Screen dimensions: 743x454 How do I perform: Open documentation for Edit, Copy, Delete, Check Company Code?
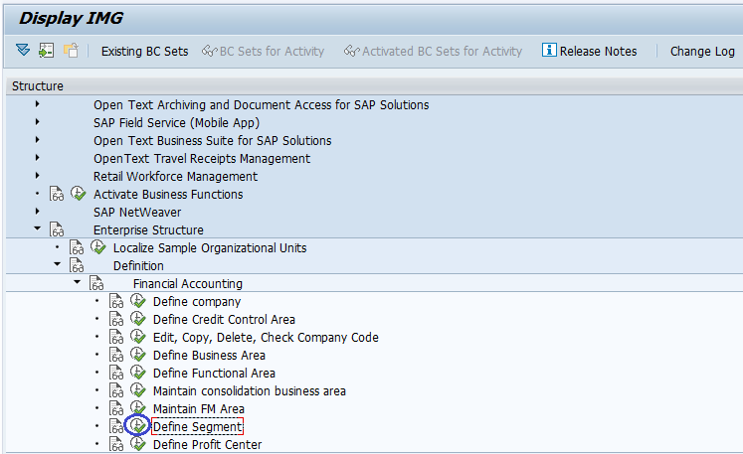pyautogui.click(x=116, y=337)
